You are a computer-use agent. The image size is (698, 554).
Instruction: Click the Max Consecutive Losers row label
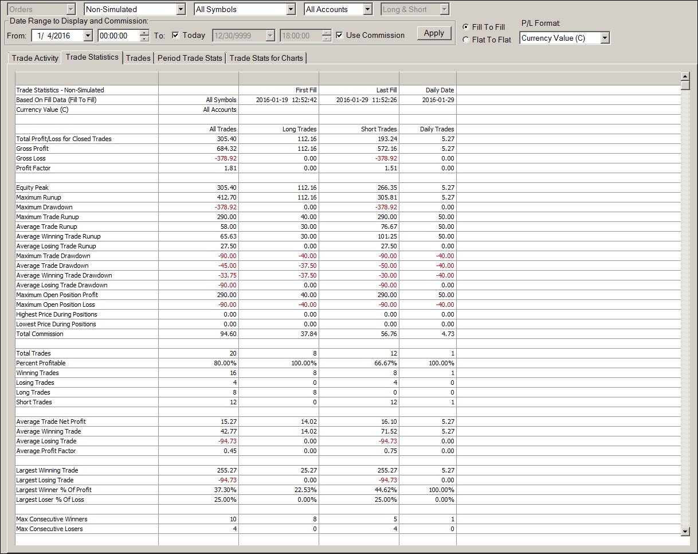point(49,529)
